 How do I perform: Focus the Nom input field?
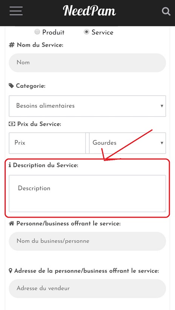click(87, 63)
